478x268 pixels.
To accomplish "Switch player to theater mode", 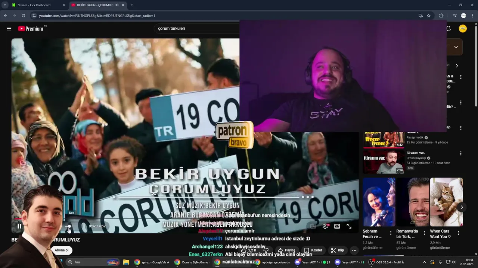I will coord(337,226).
